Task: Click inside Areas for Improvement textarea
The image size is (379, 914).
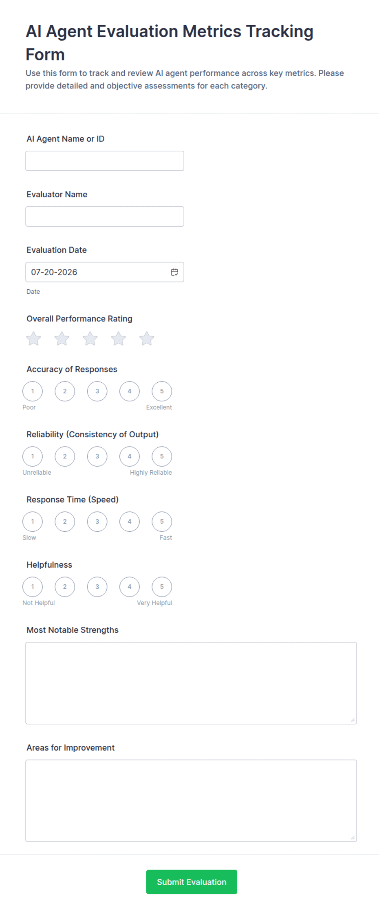Action: pyautogui.click(x=191, y=801)
